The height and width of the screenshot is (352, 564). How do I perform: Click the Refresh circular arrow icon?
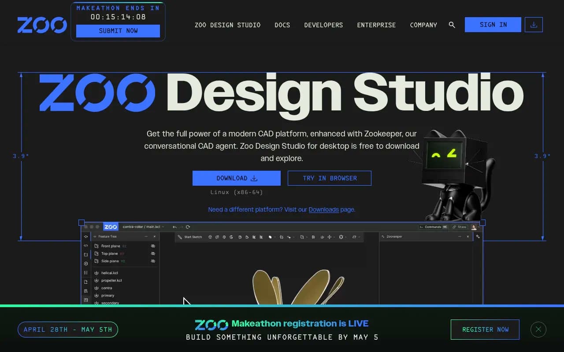point(188,227)
